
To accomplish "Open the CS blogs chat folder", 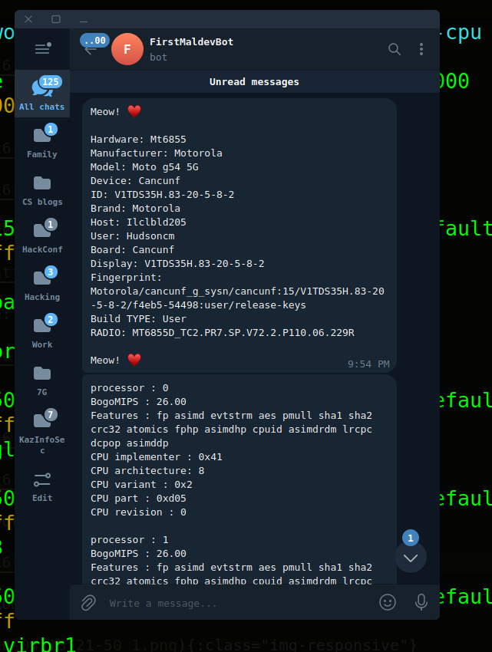I will tap(42, 189).
